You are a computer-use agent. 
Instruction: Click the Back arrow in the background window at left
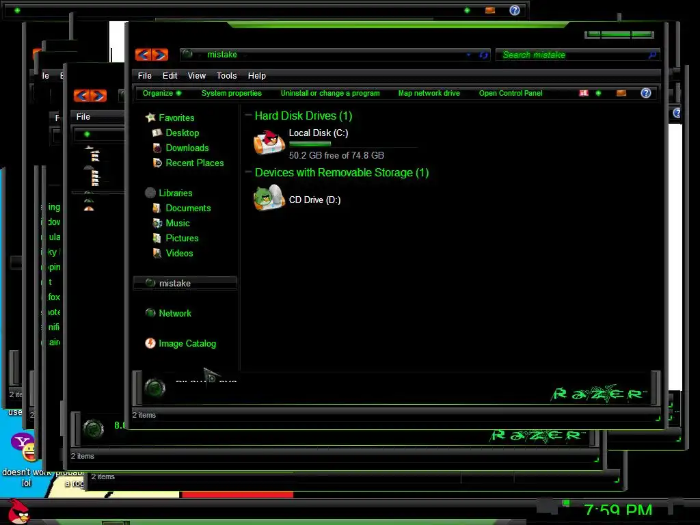point(82,96)
